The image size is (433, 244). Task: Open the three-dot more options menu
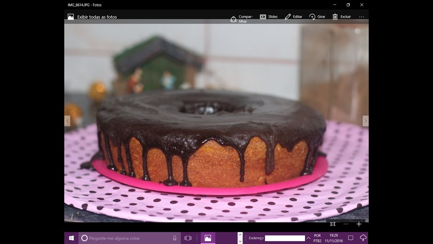(361, 17)
